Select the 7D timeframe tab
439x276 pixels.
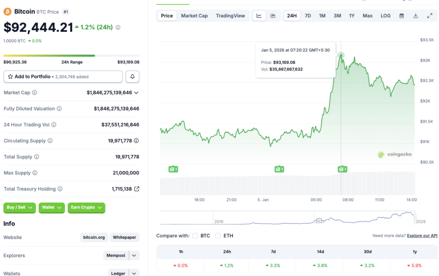pyautogui.click(x=307, y=15)
